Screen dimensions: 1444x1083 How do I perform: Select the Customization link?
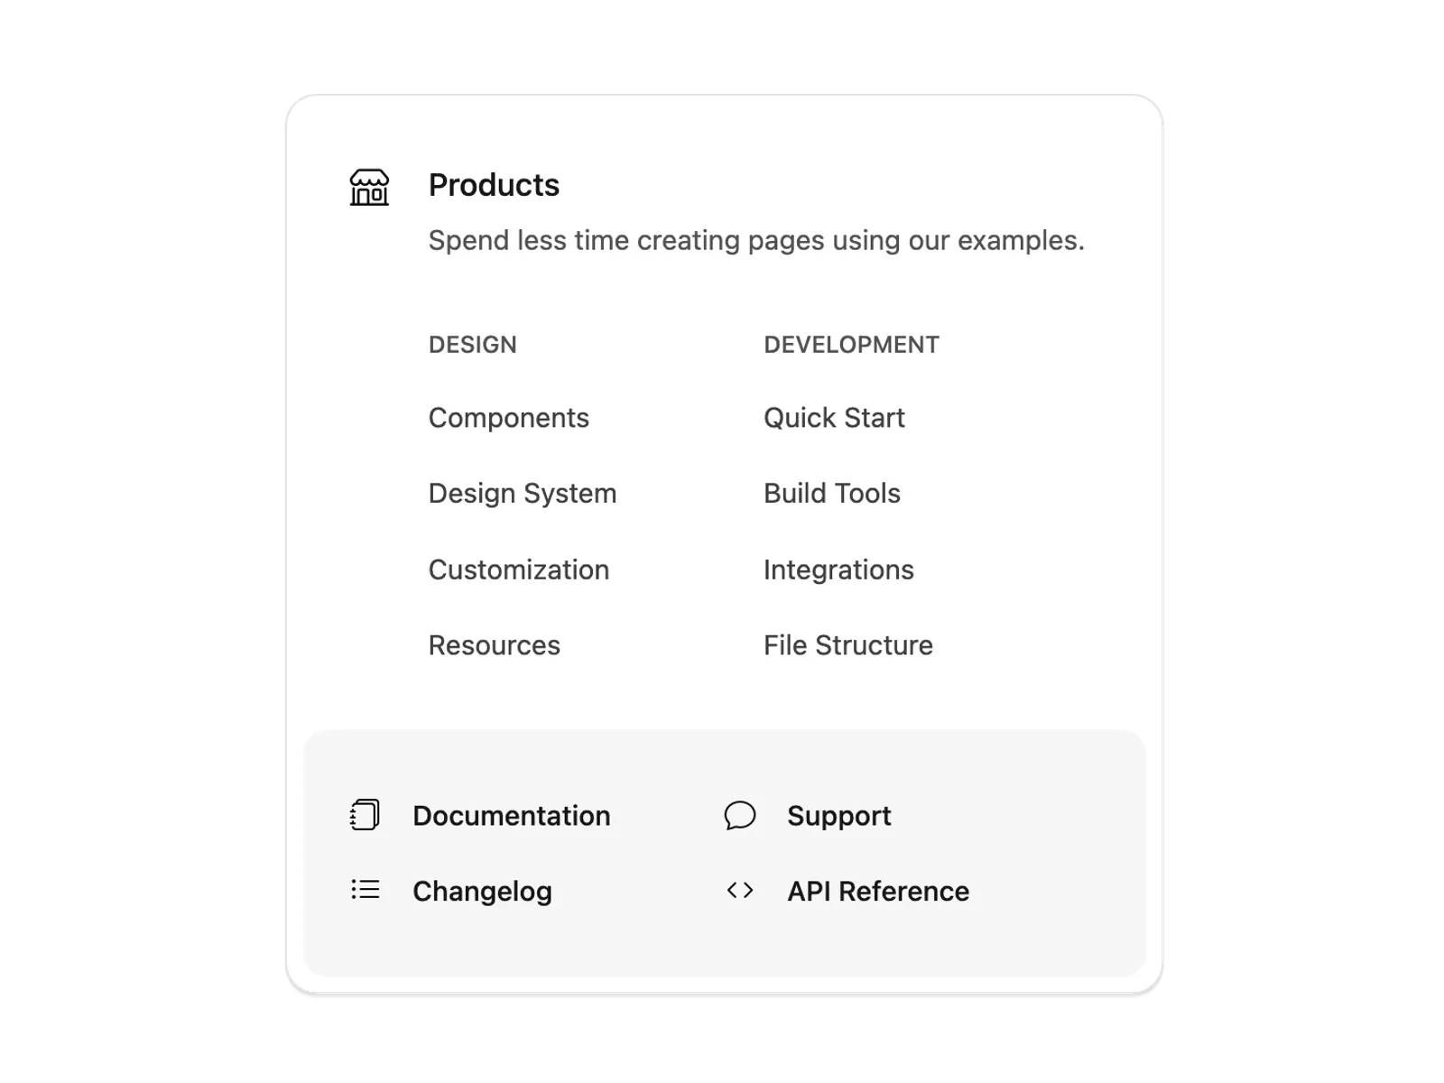pos(519,569)
